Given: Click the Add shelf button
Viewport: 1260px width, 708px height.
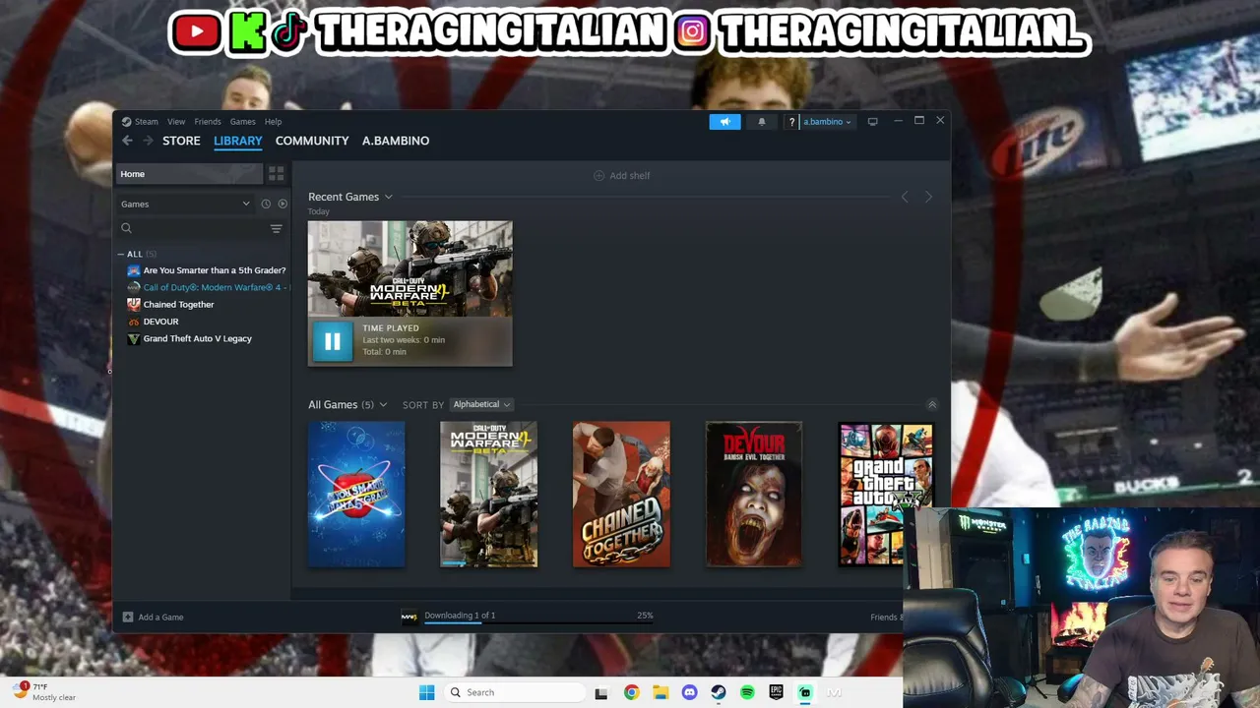Looking at the screenshot, I should (621, 175).
